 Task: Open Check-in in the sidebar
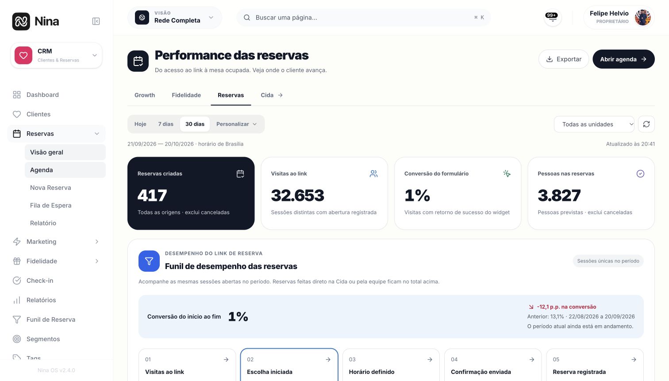coord(56,281)
